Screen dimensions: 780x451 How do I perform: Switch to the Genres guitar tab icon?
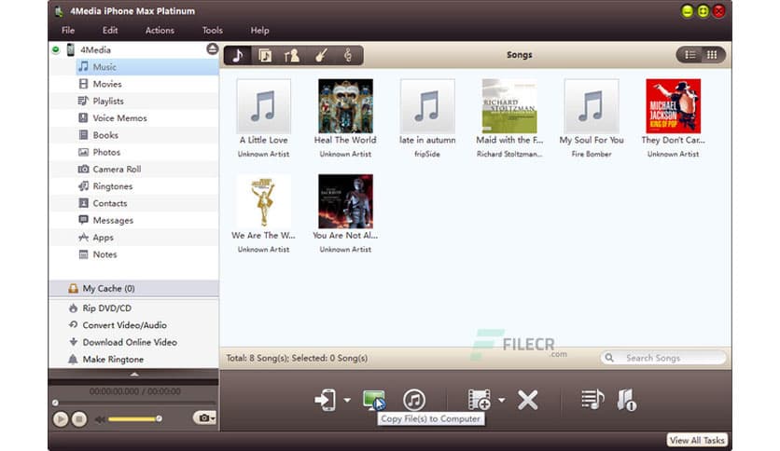pyautogui.click(x=320, y=55)
